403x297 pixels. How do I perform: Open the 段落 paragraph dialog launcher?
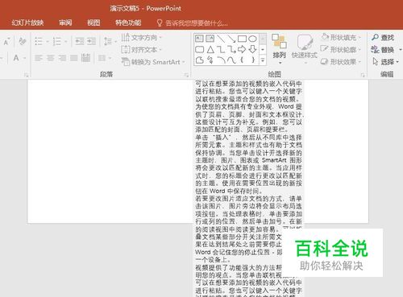186,75
